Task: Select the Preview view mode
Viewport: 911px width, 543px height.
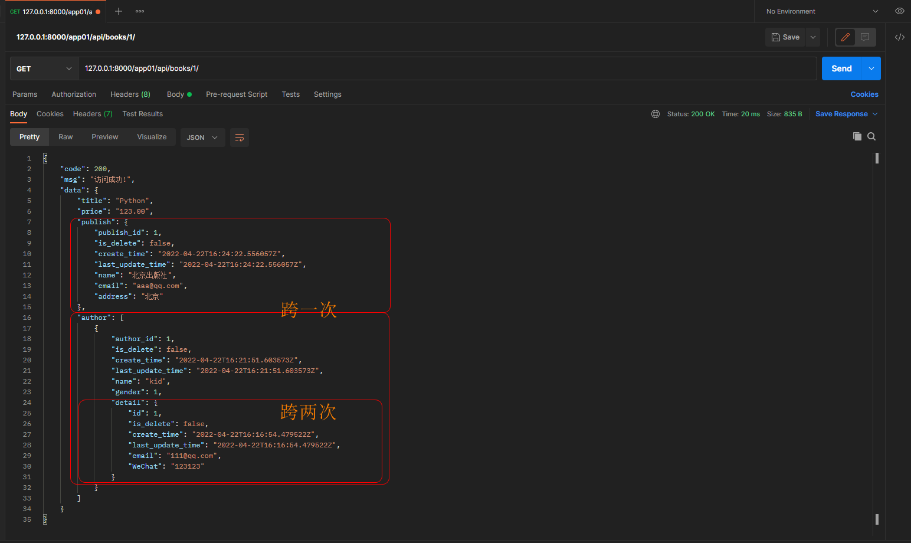Action: click(x=105, y=137)
